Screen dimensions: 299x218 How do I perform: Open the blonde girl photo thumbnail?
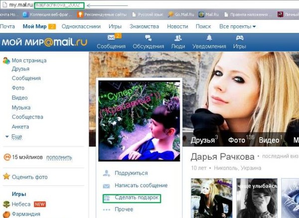coord(212,198)
